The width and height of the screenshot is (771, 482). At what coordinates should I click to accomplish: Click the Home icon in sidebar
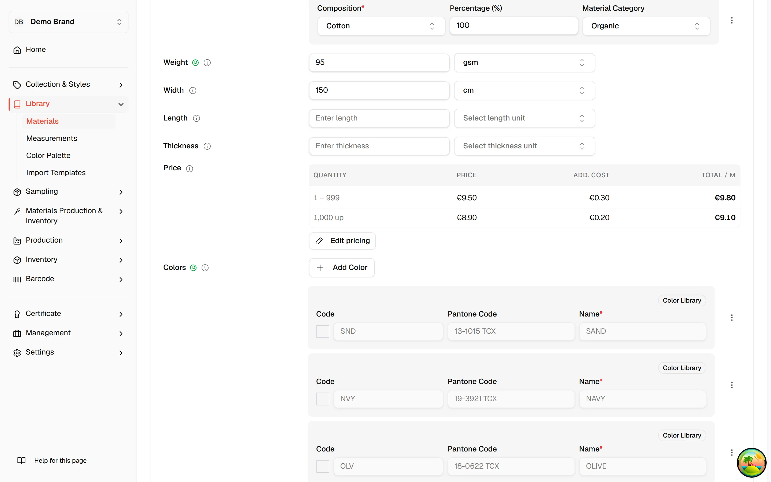[x=17, y=50]
